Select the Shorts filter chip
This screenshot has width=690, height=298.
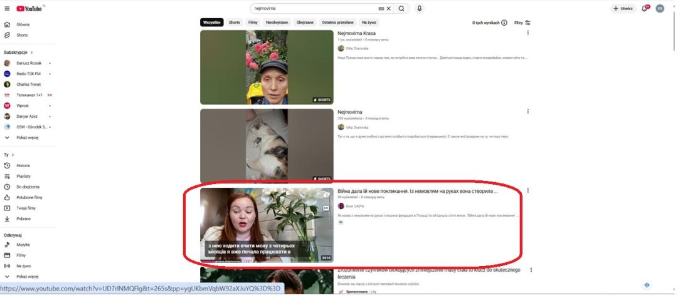click(x=234, y=23)
